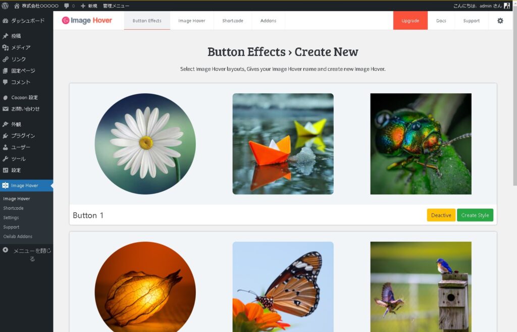
Task: Open ダッシュボード in the sidebar
Action: [27, 21]
